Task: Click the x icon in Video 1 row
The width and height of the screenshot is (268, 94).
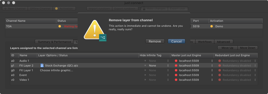Action: point(145,80)
